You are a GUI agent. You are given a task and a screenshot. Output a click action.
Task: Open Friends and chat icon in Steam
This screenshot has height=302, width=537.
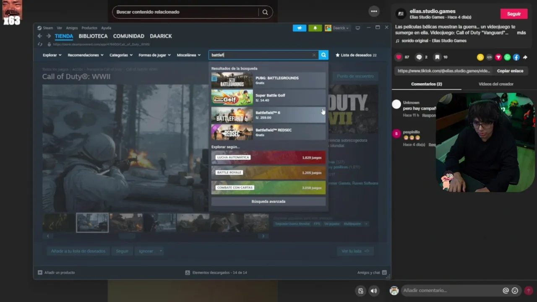click(384, 272)
